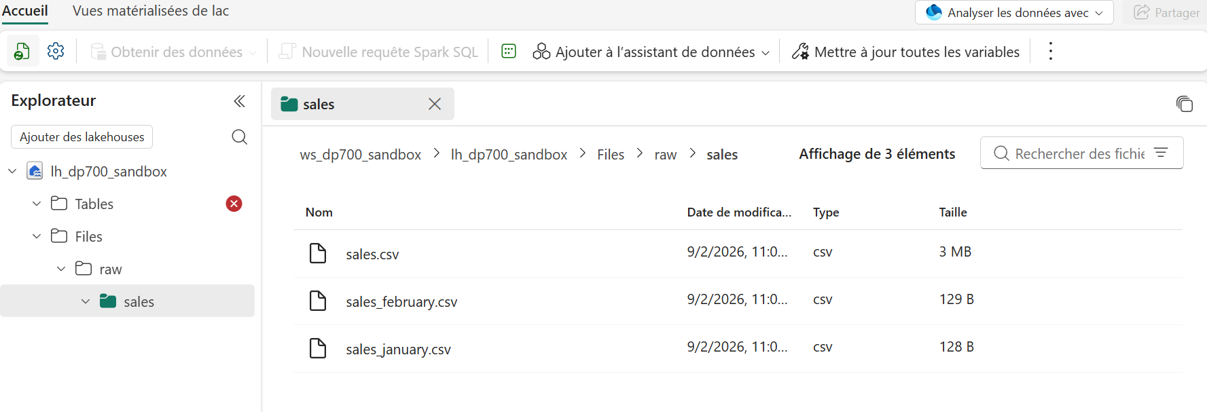The height and width of the screenshot is (412, 1207).
Task: Click sales in the breadcrumb
Action: [x=722, y=155]
